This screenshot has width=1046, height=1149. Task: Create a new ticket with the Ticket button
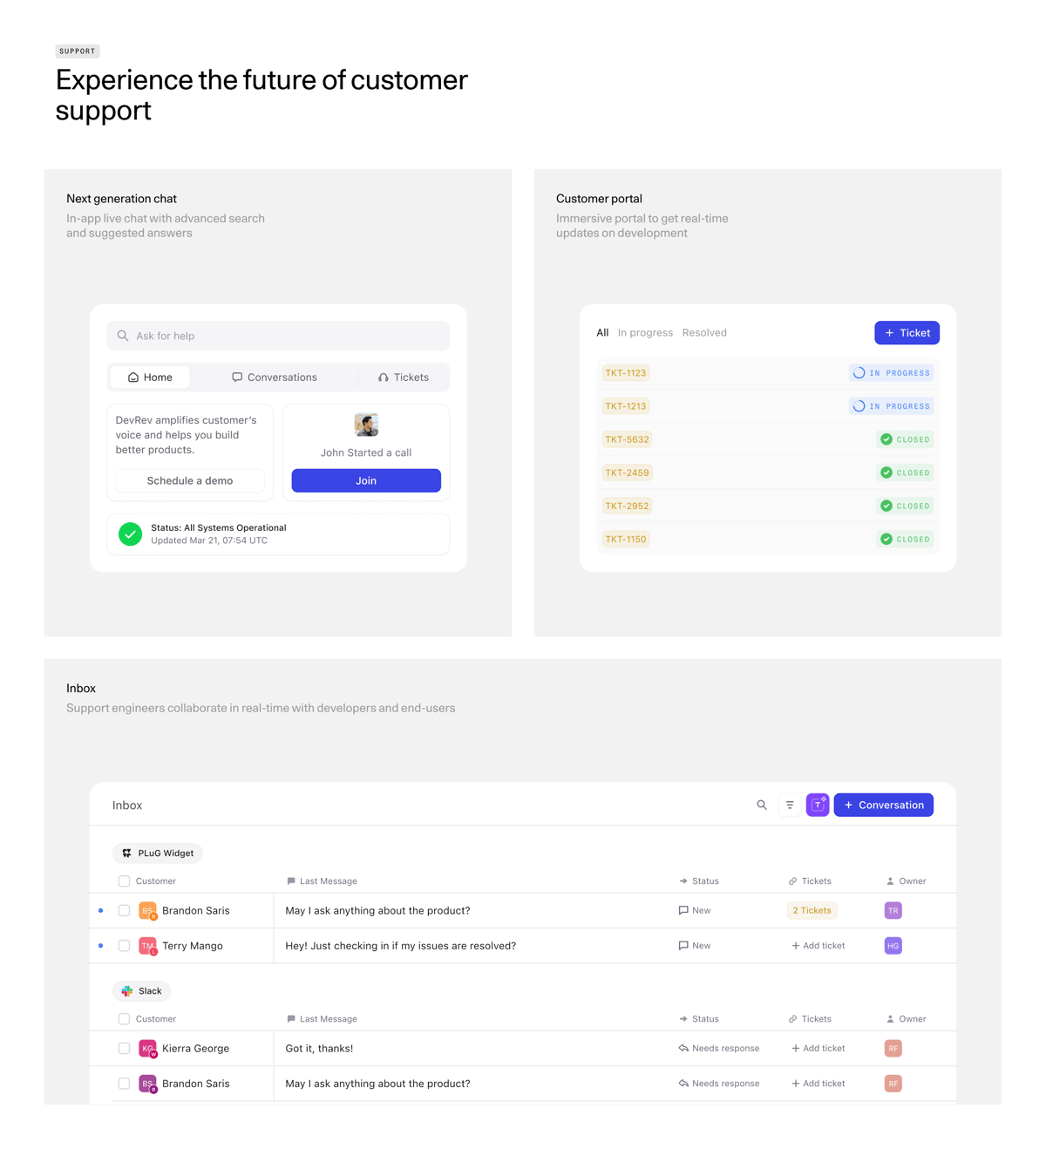(x=907, y=332)
